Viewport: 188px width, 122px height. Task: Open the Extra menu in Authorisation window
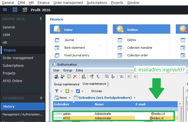[x=79, y=70]
